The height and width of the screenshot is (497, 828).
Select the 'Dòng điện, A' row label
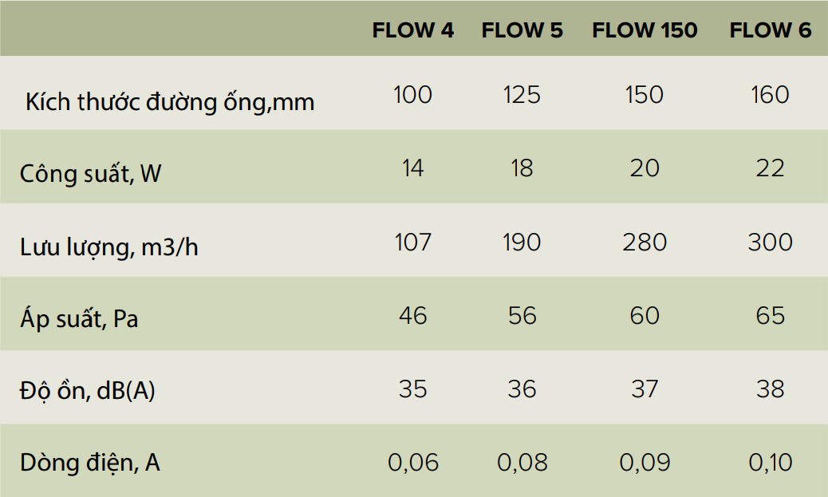90,463
